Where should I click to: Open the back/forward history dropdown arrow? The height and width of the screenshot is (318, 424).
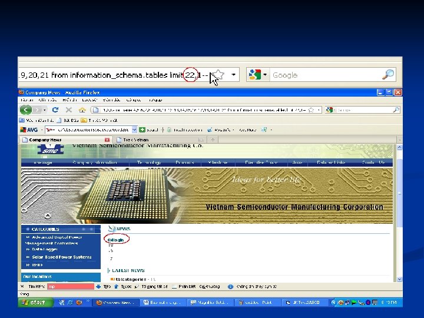pyautogui.click(x=45, y=110)
